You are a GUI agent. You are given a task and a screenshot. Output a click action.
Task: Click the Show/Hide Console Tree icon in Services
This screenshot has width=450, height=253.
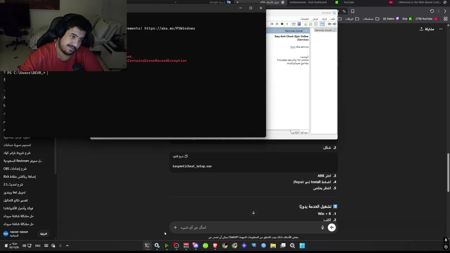pos(322,24)
